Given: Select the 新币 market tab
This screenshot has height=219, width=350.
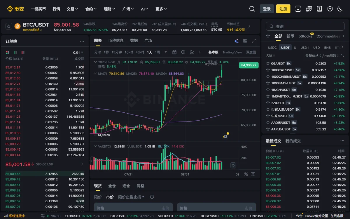Looking at the screenshot, I should point(290,36).
